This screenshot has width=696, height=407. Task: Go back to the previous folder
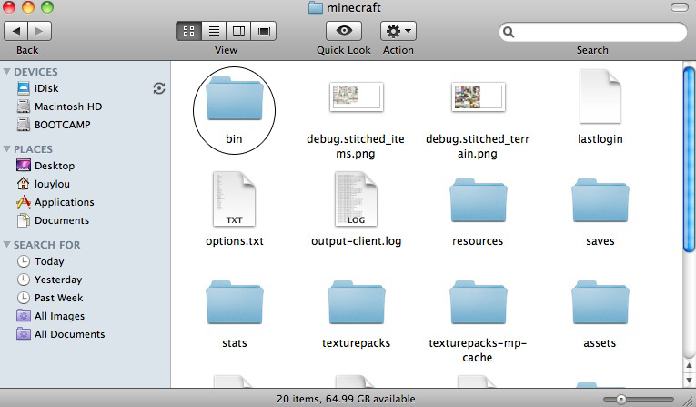coord(16,31)
